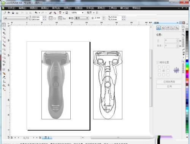Select the Interactive Blend tool
Screen dimensions: 190x144
[4, 73]
